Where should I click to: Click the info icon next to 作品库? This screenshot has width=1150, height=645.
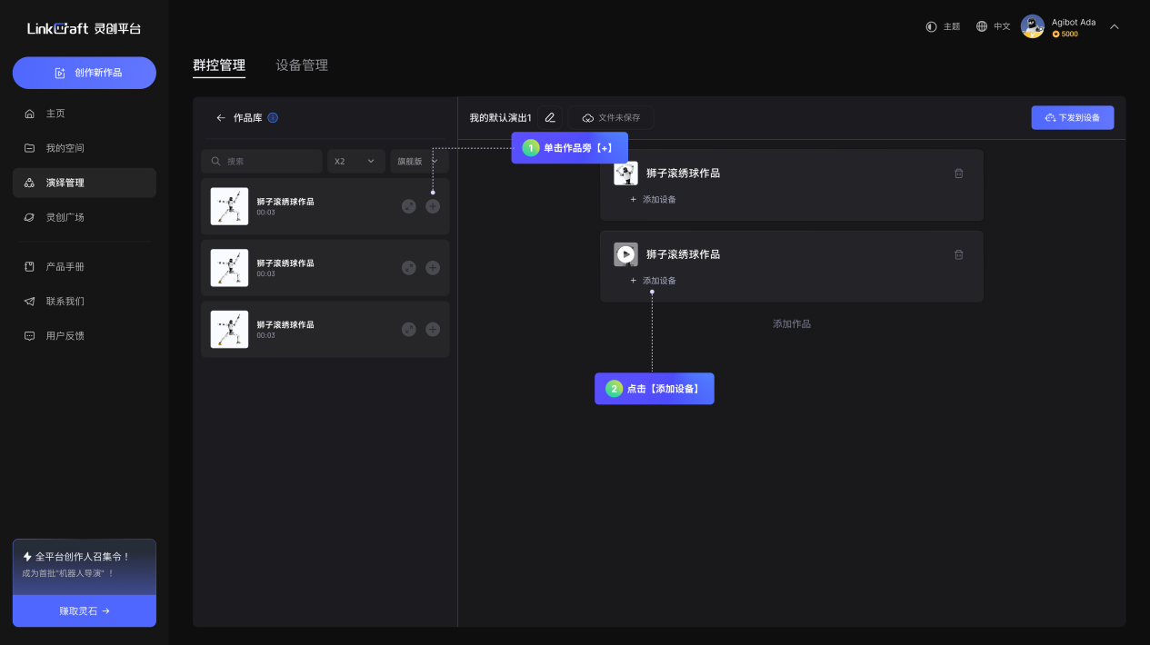pyautogui.click(x=273, y=118)
